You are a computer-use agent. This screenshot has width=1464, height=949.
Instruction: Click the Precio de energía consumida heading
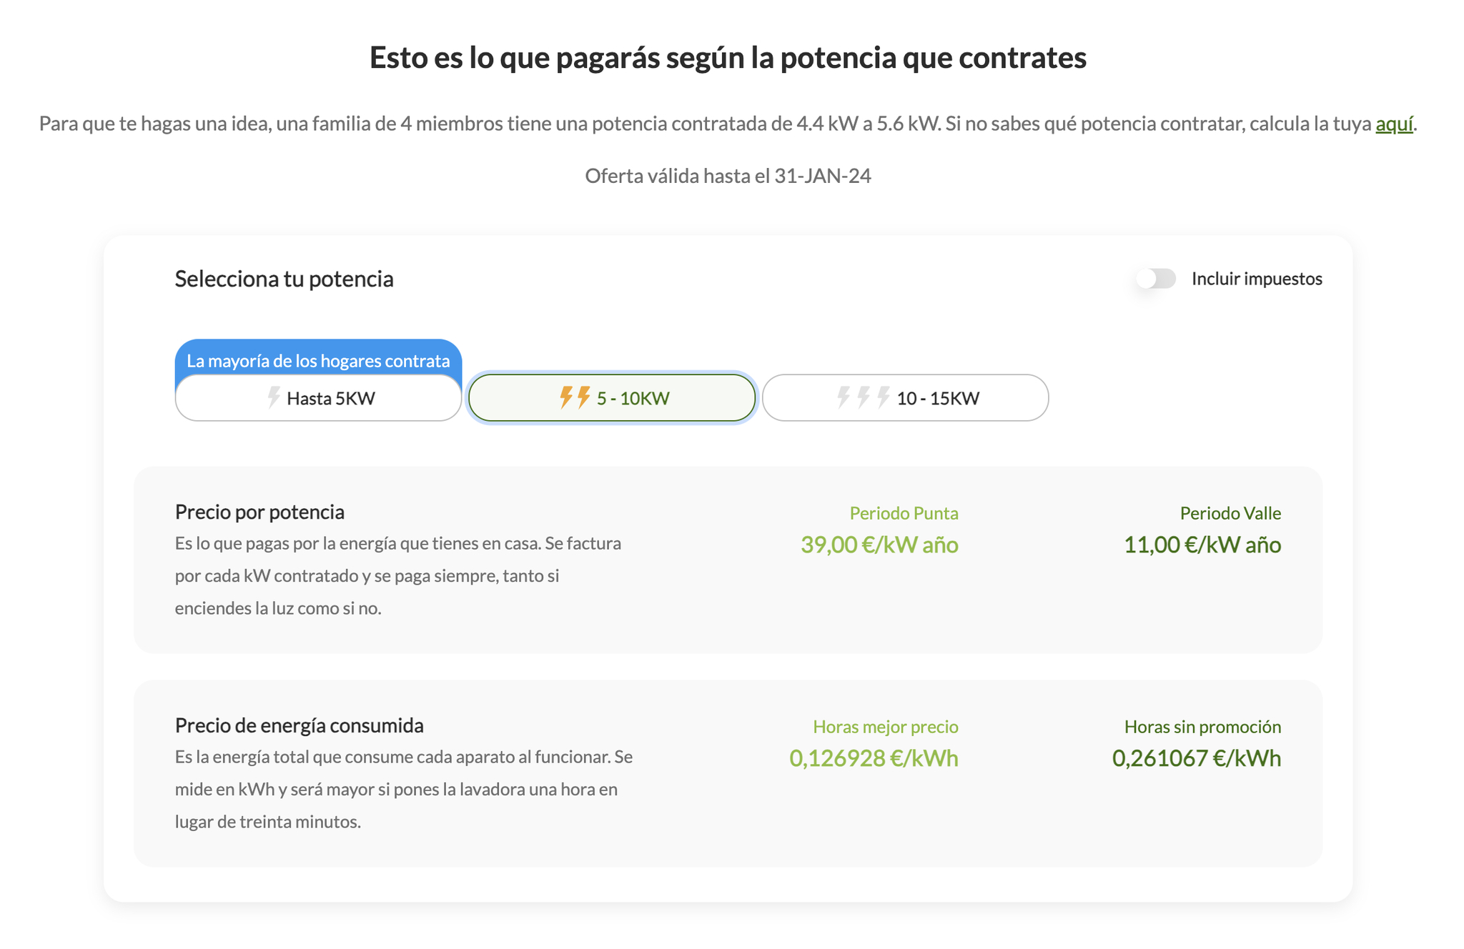click(x=299, y=725)
